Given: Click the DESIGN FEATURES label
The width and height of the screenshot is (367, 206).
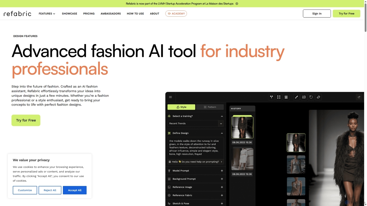Looking at the screenshot, I should coord(25,36).
